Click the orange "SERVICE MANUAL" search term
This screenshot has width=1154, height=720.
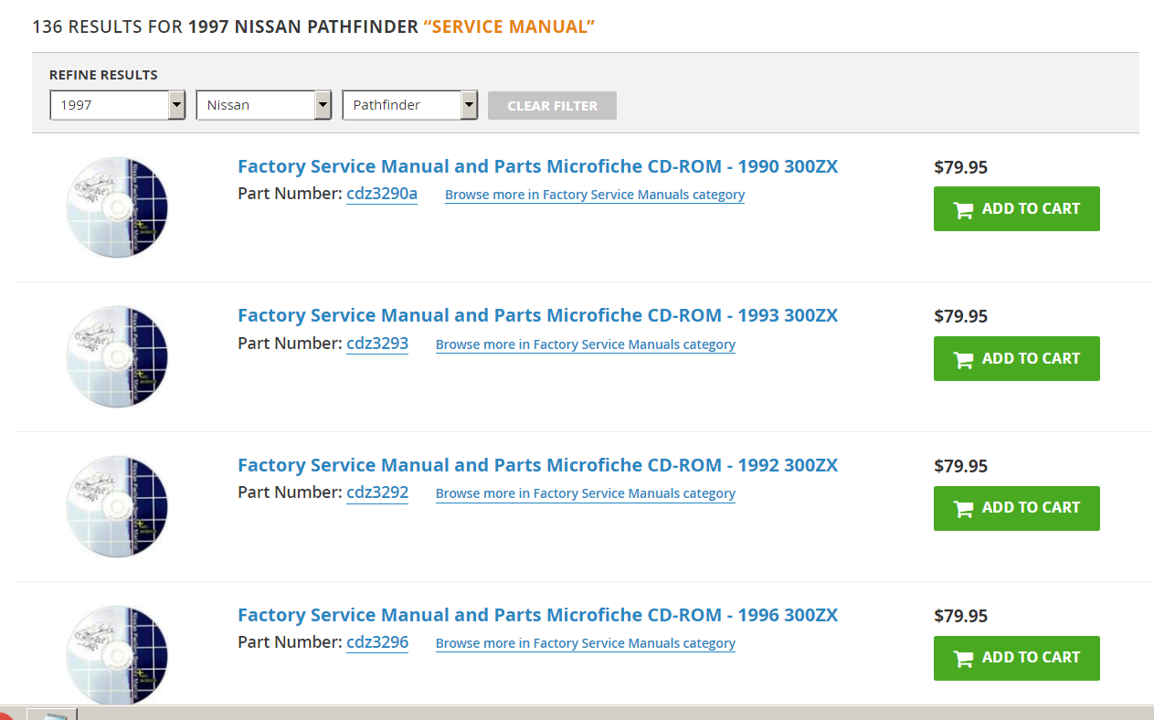(x=509, y=26)
